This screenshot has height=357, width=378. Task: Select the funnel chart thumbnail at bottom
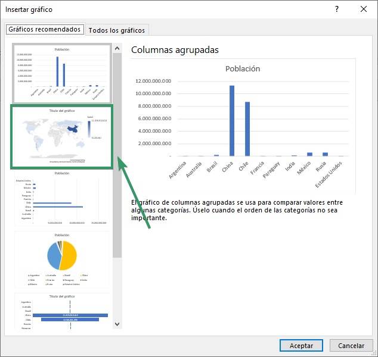pyautogui.click(x=62, y=312)
